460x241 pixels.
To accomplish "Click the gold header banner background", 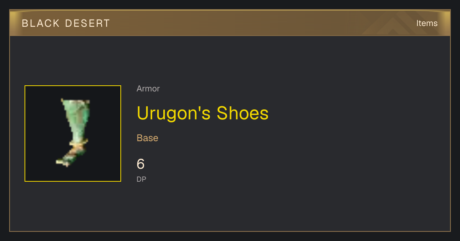I will click(x=230, y=23).
